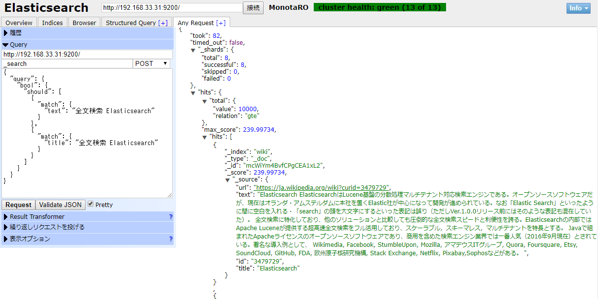Viewport: 598px width, 299px height.
Task: Expand the 履歴 history section
Action: [x=15, y=32]
